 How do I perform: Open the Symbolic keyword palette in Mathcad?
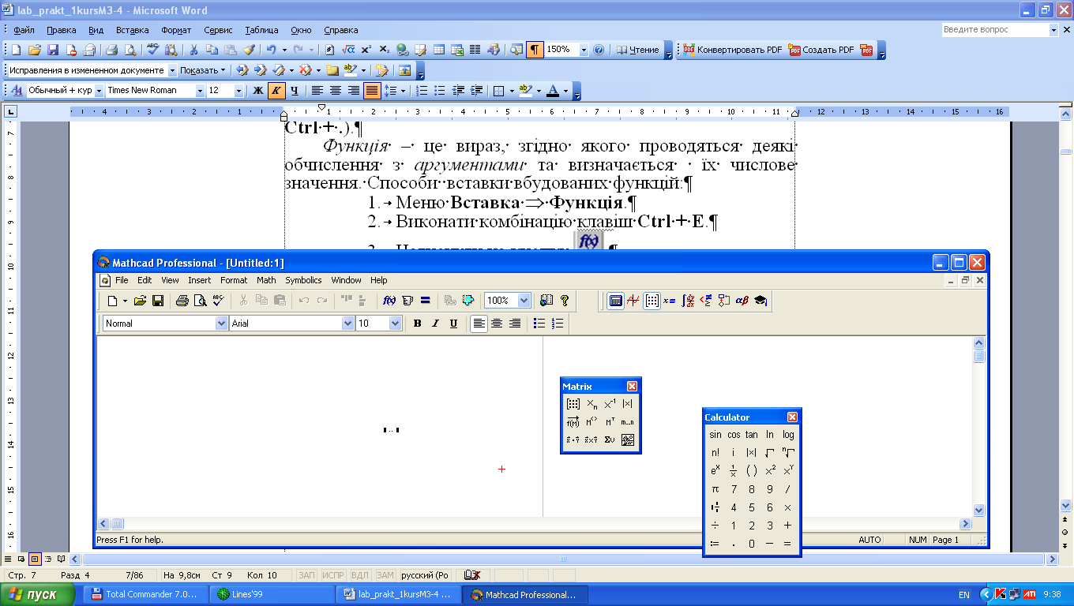pyautogui.click(x=760, y=301)
